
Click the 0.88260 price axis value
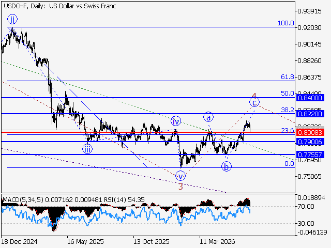click(309, 61)
